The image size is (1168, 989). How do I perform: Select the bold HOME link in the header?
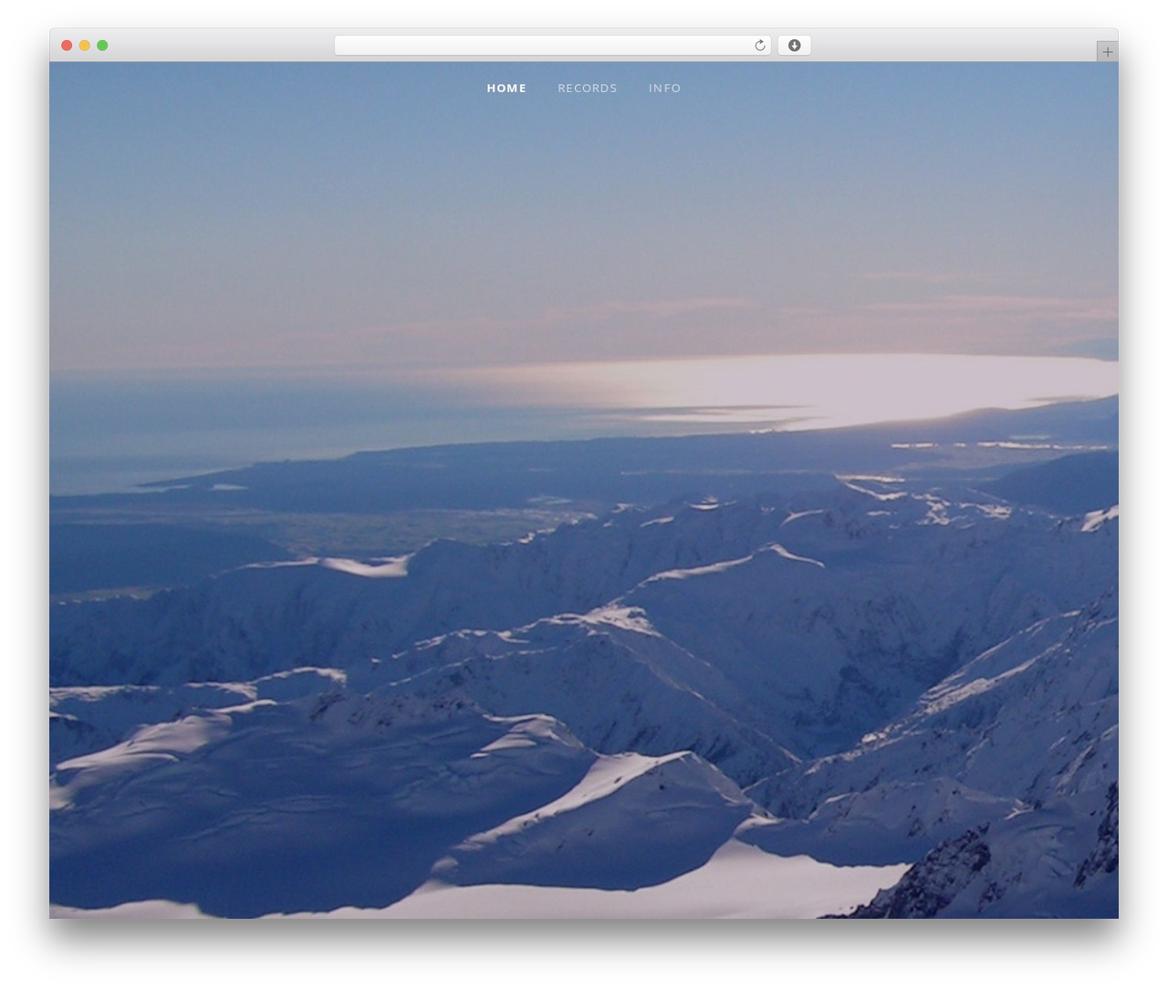pos(506,88)
